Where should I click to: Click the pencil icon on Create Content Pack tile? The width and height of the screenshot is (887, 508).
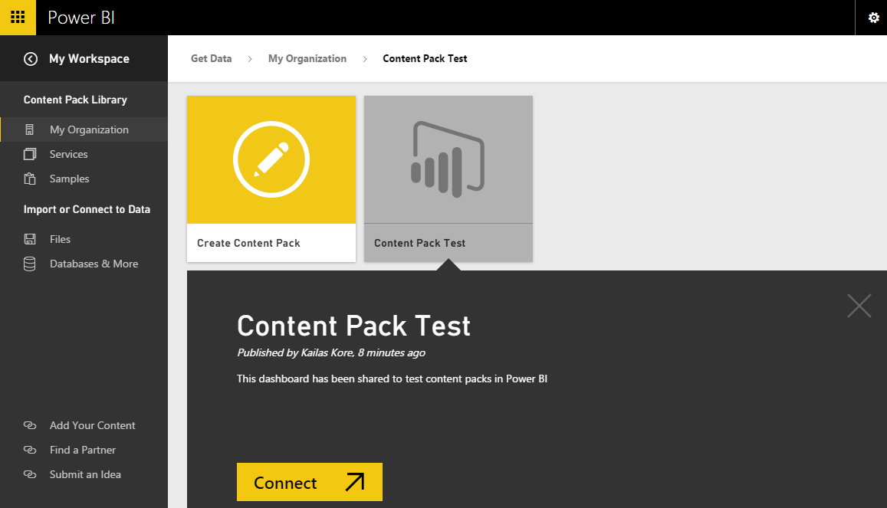click(x=271, y=159)
